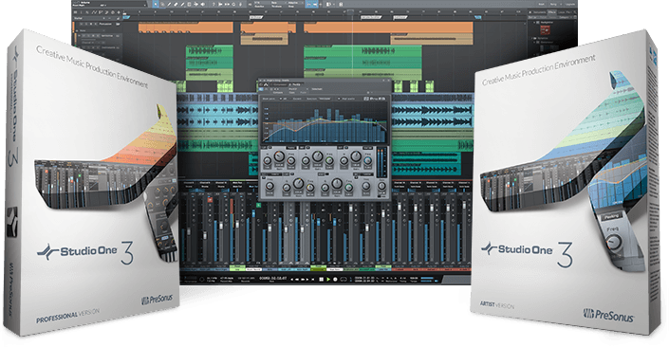The image size is (669, 347).
Task: Toggle the LMF band enable button
Action: 292,173
